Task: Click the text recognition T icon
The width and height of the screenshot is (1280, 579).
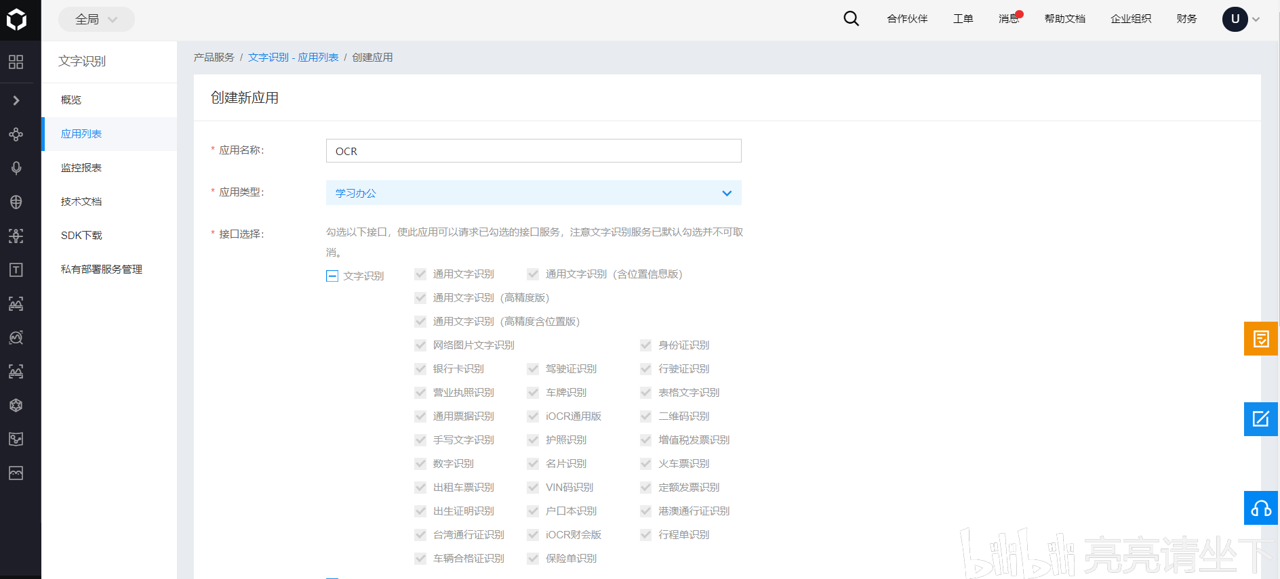Action: 16,270
